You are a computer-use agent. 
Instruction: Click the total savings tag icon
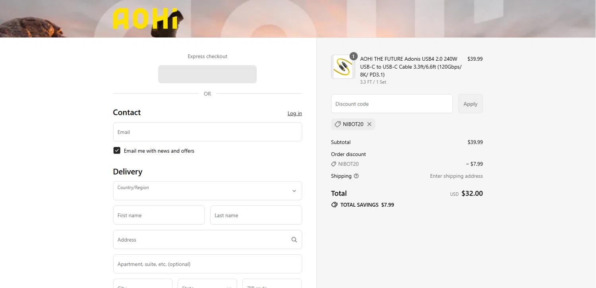[334, 205]
